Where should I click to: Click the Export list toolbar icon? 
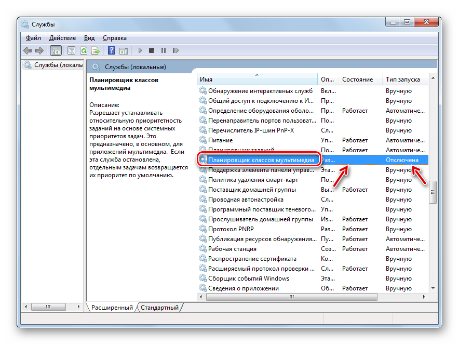(x=96, y=51)
